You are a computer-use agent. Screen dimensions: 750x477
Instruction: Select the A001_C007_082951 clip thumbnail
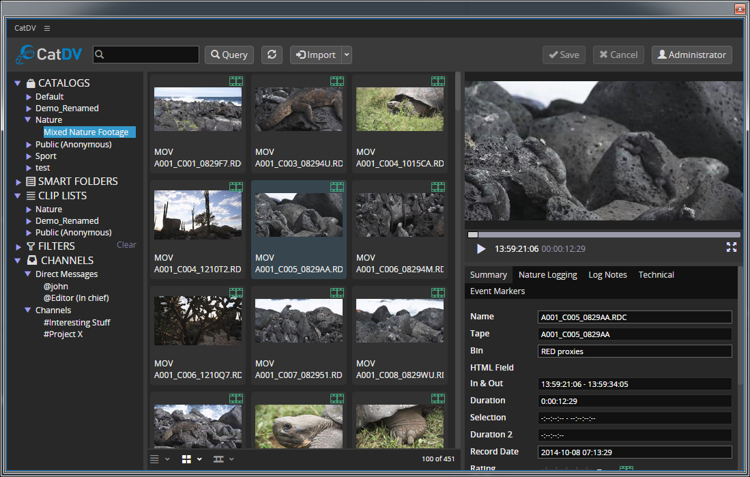click(x=298, y=321)
